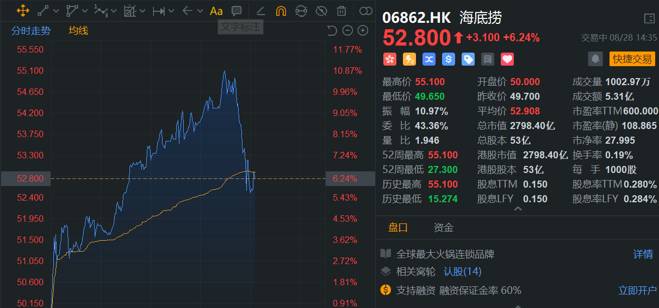The width and height of the screenshot is (659, 308).
Task: Delete drawings with the trash icon
Action: [341, 10]
